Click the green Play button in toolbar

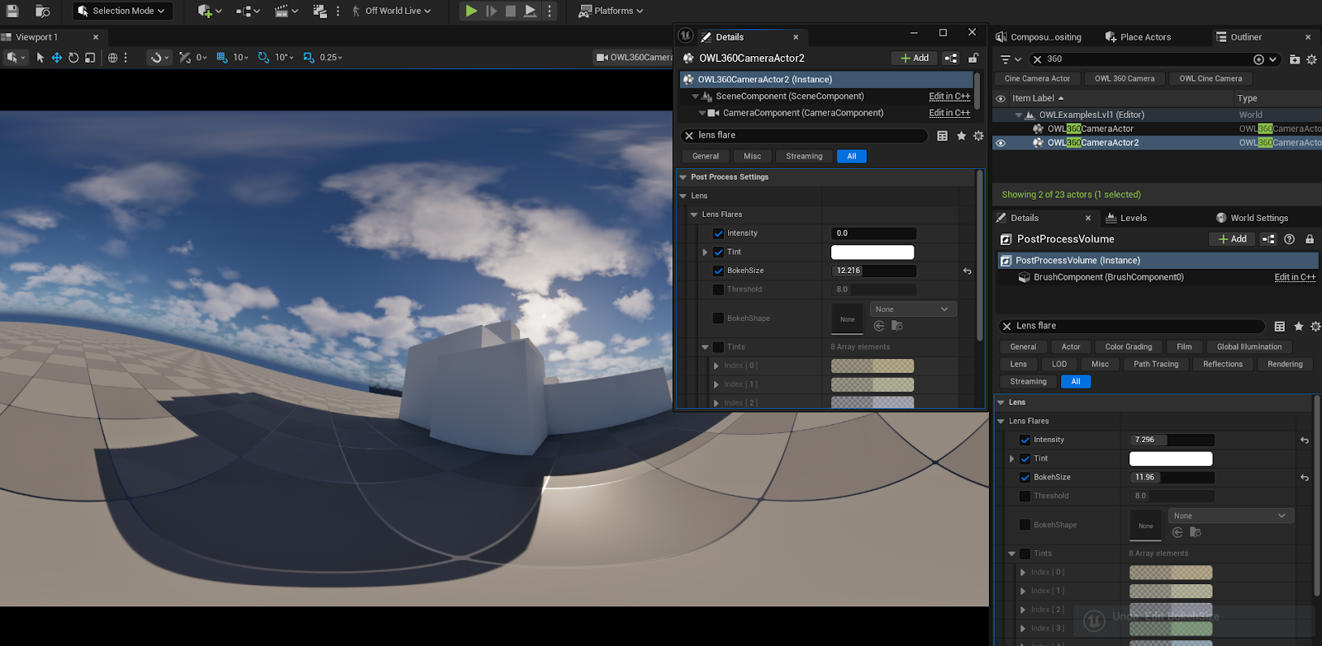click(x=471, y=11)
